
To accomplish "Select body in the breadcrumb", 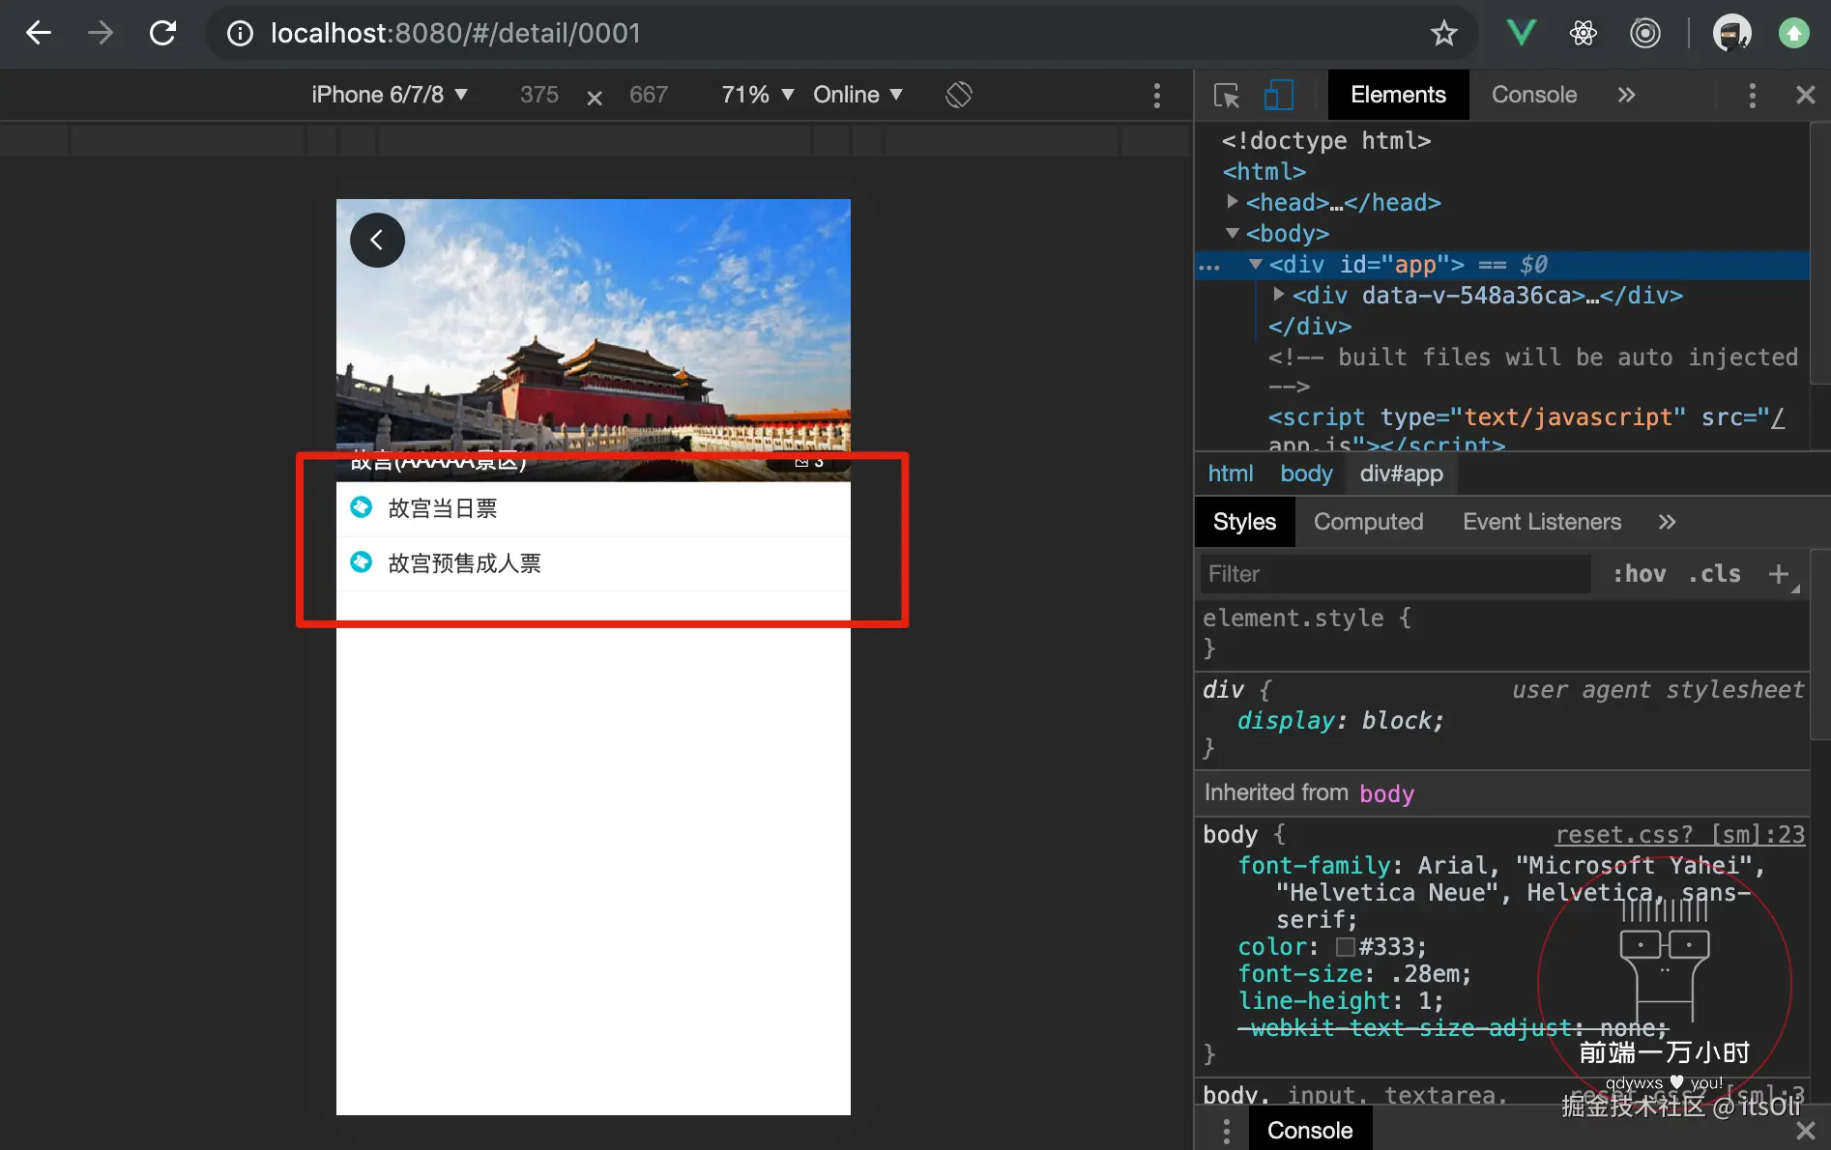I will click(1306, 474).
